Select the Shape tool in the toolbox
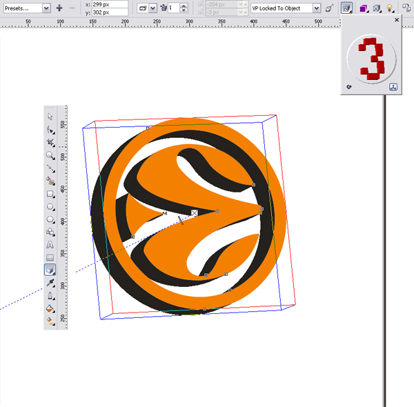This screenshot has height=407, width=414. [50, 130]
